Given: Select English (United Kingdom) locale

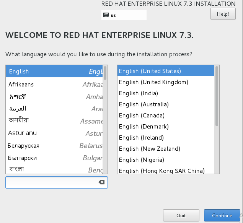Looking at the screenshot, I should tap(166, 82).
